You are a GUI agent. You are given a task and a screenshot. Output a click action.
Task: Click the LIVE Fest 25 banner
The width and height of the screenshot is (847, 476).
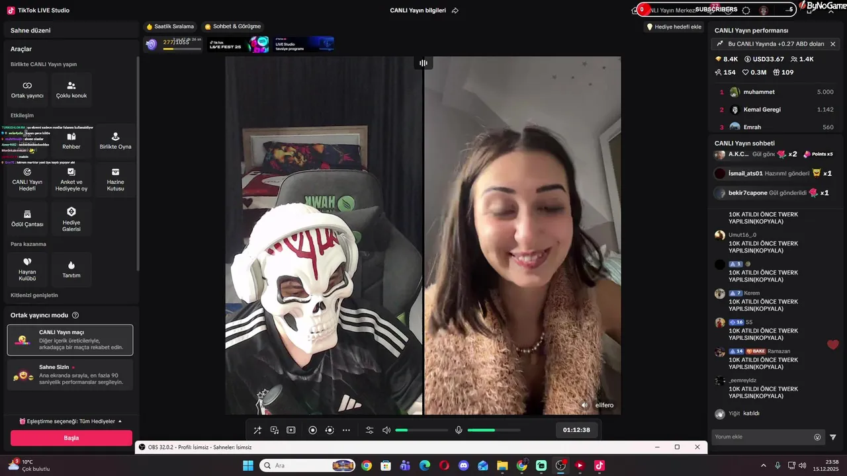239,44
